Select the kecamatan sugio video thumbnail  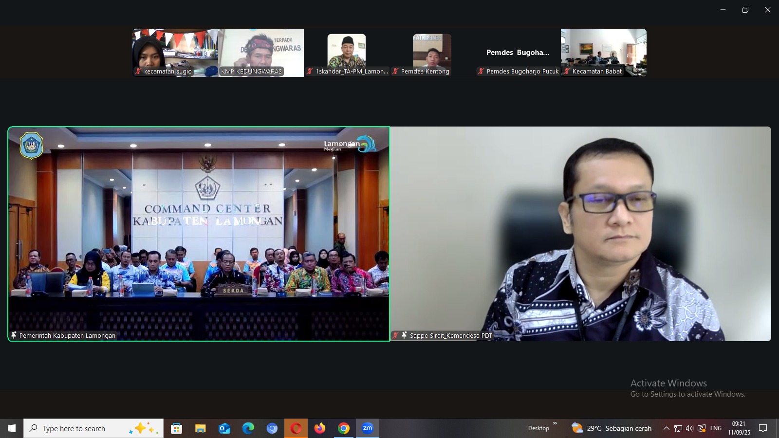point(175,53)
